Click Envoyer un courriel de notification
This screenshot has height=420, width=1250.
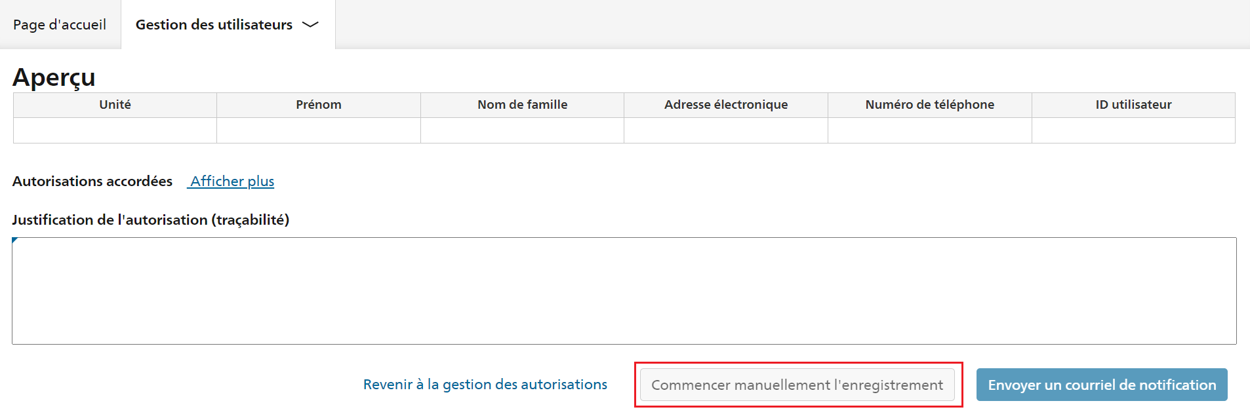[1102, 385]
